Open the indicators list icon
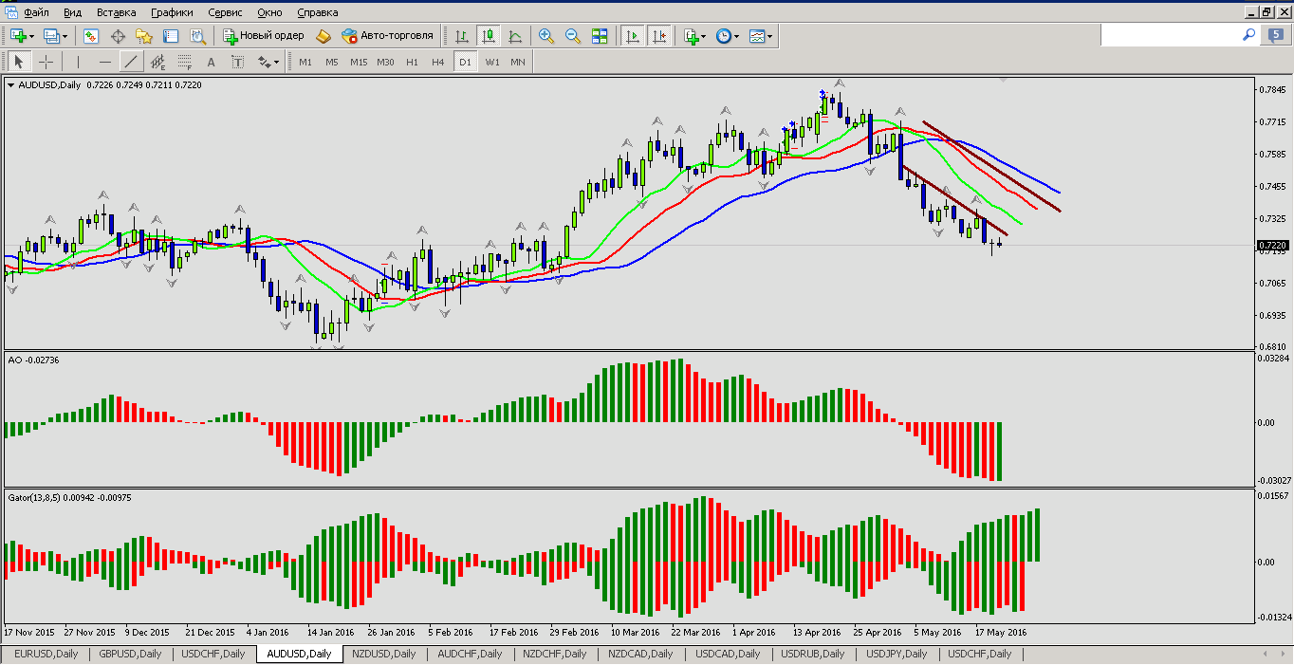This screenshot has width=1294, height=665. (x=692, y=36)
